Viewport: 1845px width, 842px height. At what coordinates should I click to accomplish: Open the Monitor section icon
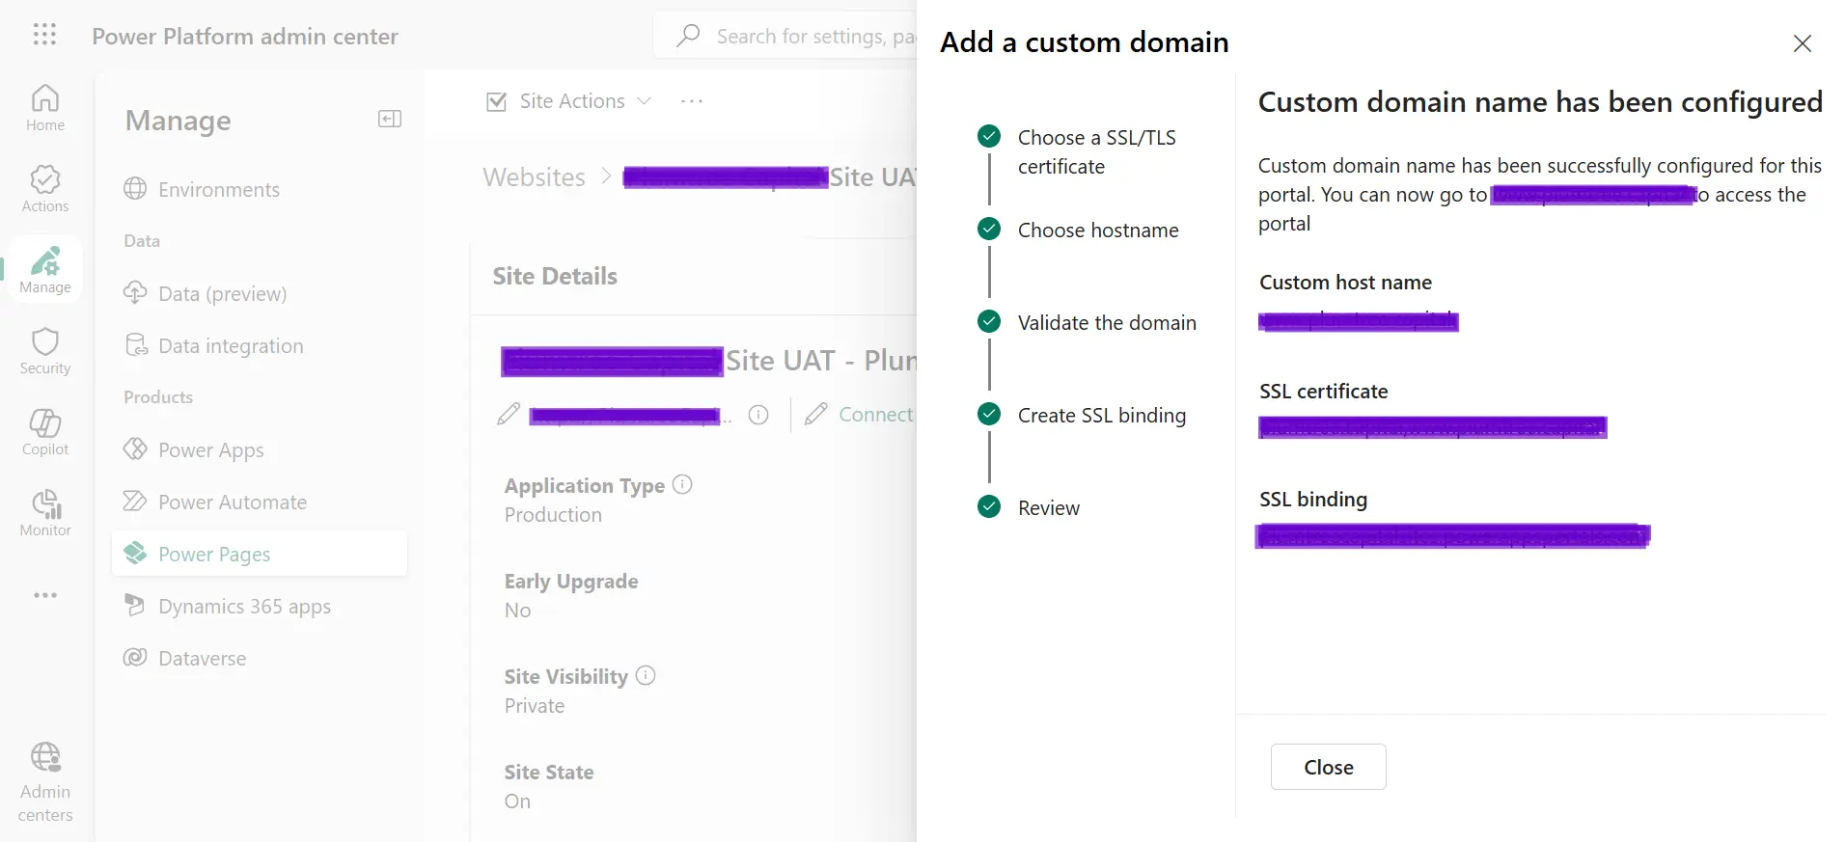(45, 513)
